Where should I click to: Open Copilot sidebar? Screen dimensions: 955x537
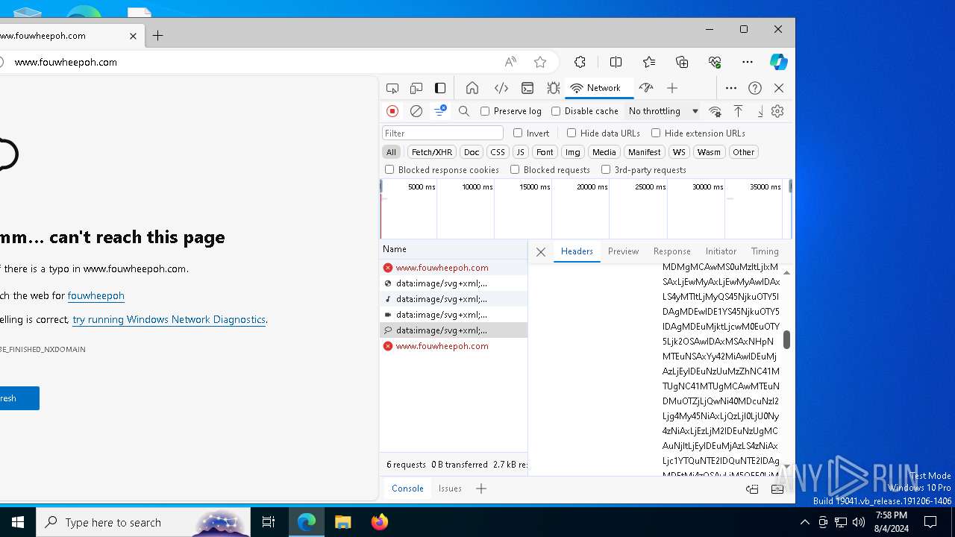(x=779, y=62)
